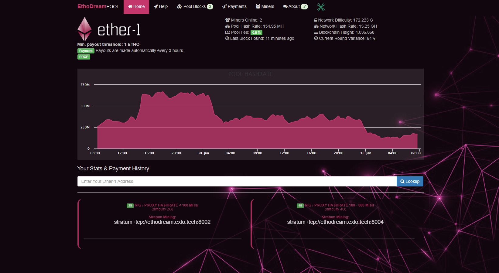The image size is (499, 273).
Task: Click the stratum address ending in 8002
Action: [162, 222]
